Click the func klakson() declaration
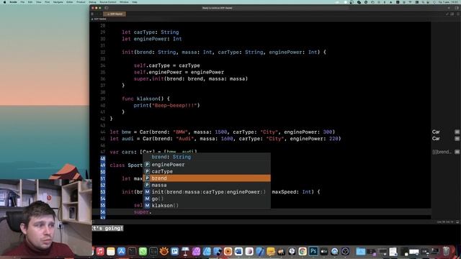The image size is (461, 259). 146,99
